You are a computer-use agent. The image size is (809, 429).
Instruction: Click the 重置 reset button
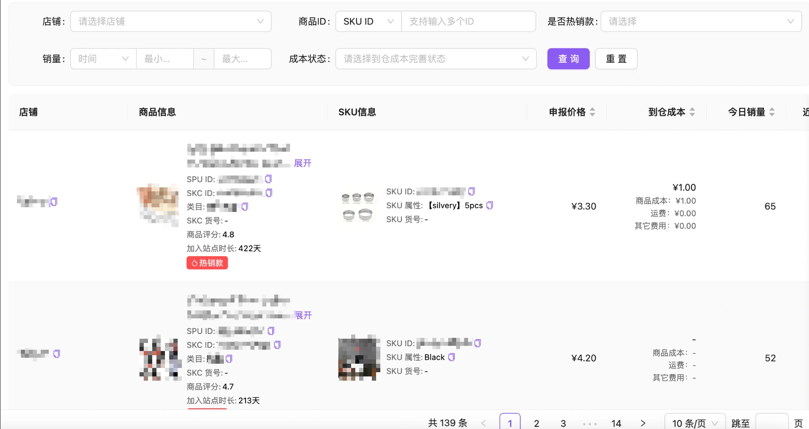coord(616,58)
